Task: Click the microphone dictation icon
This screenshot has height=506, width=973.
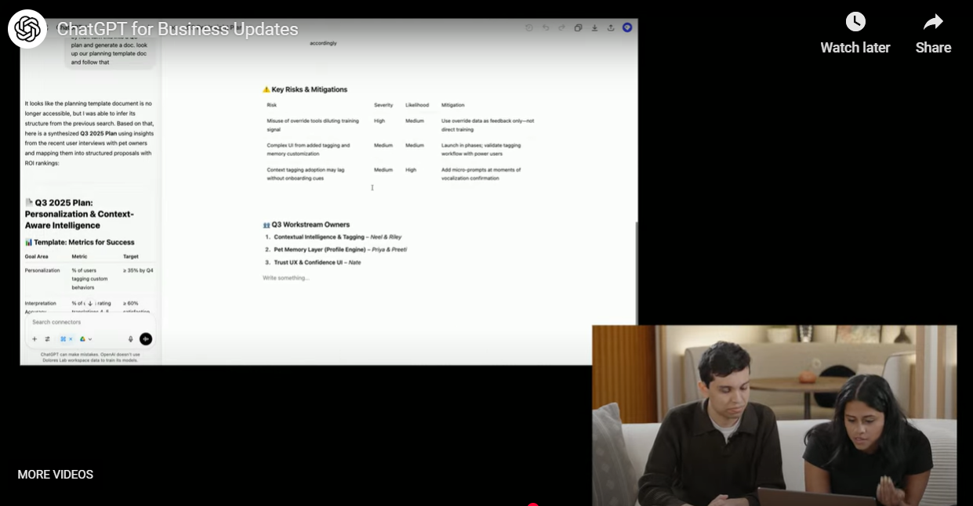Action: click(x=131, y=339)
